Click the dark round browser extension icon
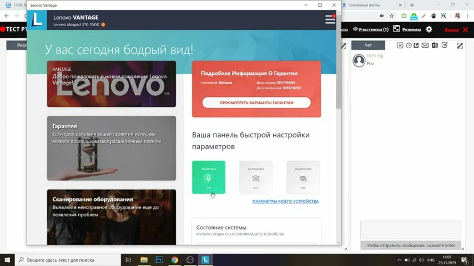 tap(433, 16)
